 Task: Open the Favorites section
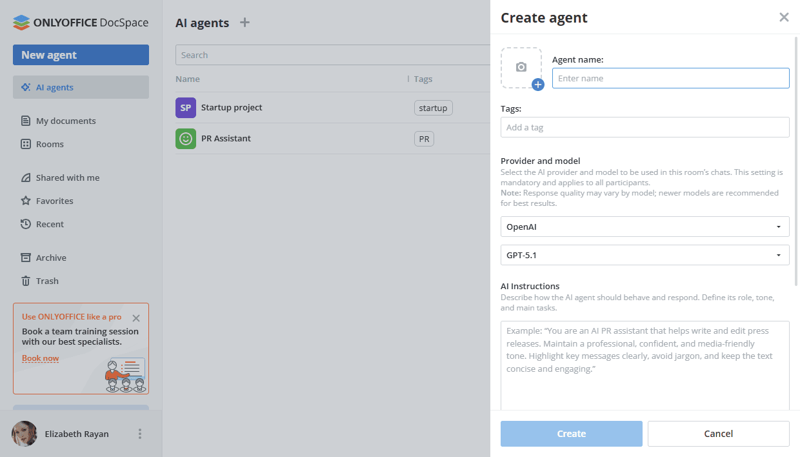(54, 201)
